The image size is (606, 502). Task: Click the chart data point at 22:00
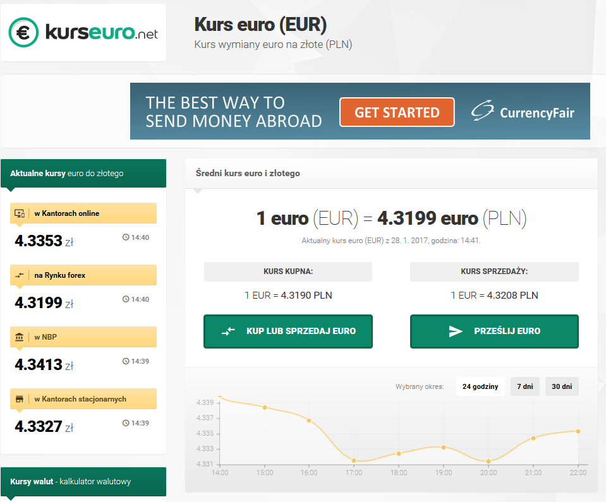coord(578,431)
